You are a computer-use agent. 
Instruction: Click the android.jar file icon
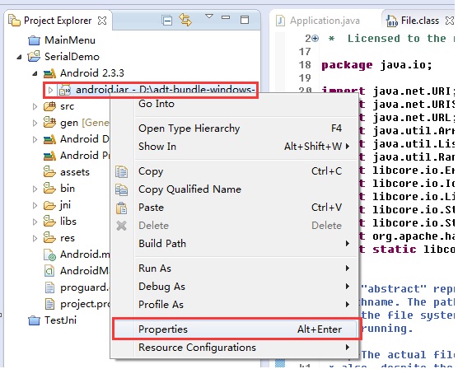[x=65, y=90]
